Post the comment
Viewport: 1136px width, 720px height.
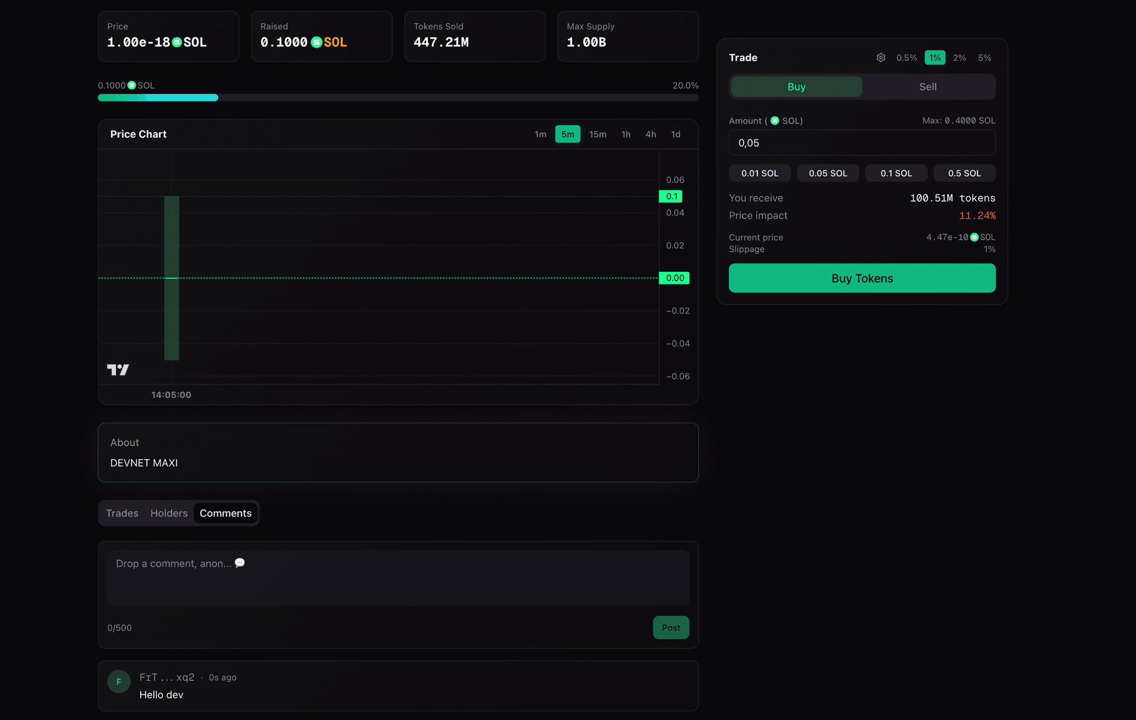pos(670,628)
